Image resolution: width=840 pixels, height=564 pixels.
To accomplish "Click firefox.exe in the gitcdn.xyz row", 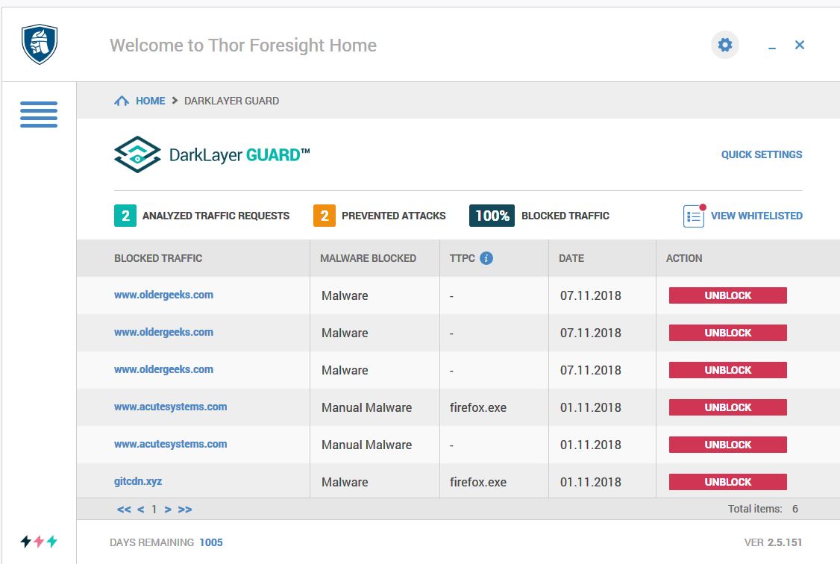I will coord(478,482).
